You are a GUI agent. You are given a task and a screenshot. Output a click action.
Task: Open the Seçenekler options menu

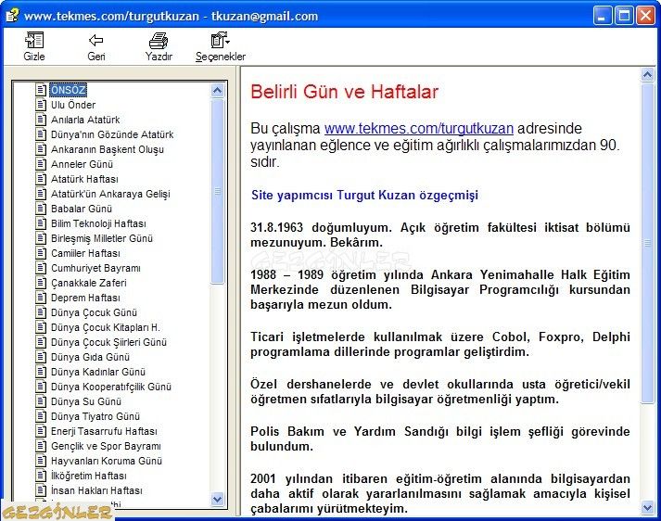pyautogui.click(x=221, y=46)
